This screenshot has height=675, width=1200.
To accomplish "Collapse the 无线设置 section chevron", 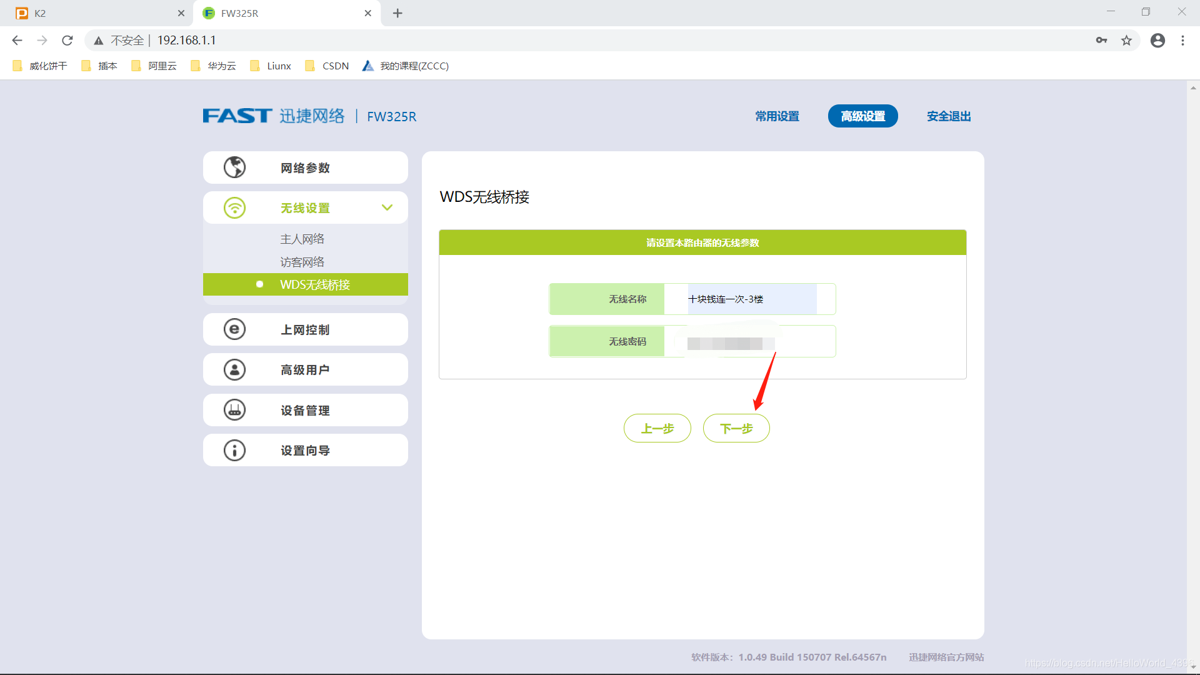I will (387, 207).
